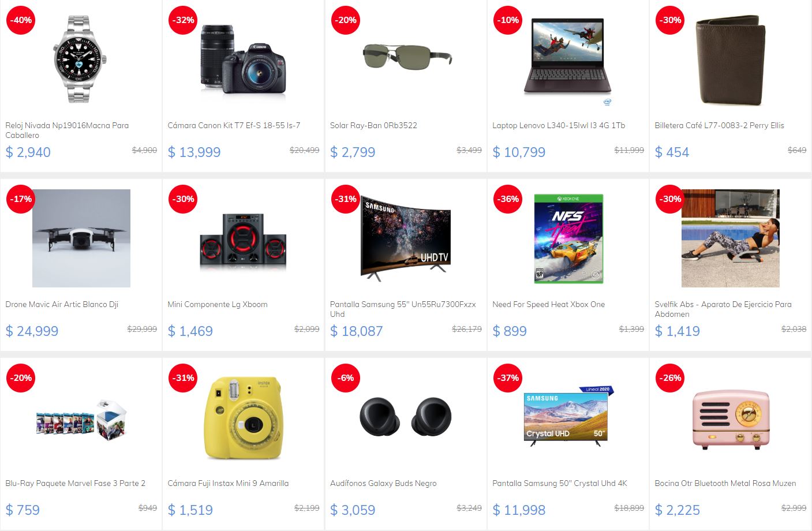The image size is (812, 531).
Task: Click the $ 10,799 Lenovo laptop price
Action: click(x=519, y=152)
